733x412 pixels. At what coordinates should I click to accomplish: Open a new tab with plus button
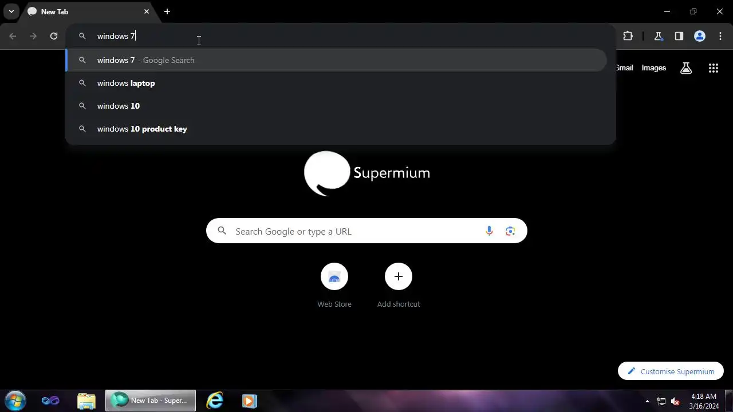coord(167,11)
